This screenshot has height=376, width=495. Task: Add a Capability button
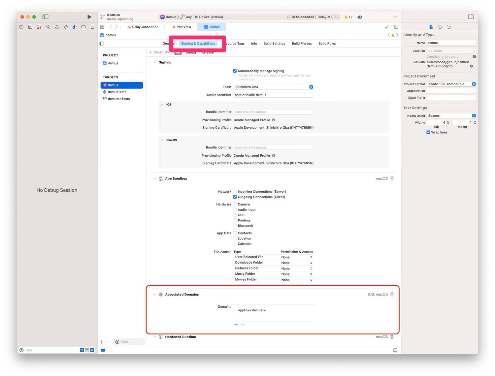pyautogui.click(x=159, y=52)
